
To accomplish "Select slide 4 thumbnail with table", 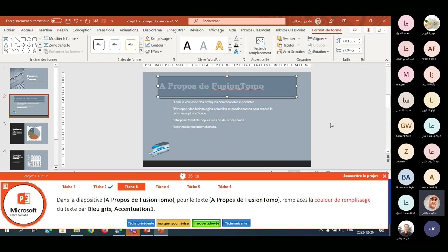I will 29,160.
